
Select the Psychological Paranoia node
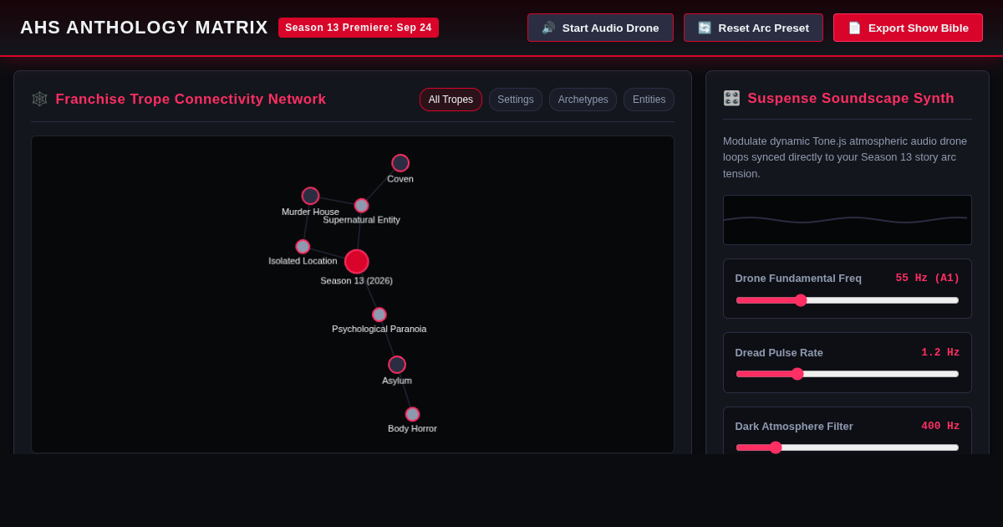pos(379,315)
